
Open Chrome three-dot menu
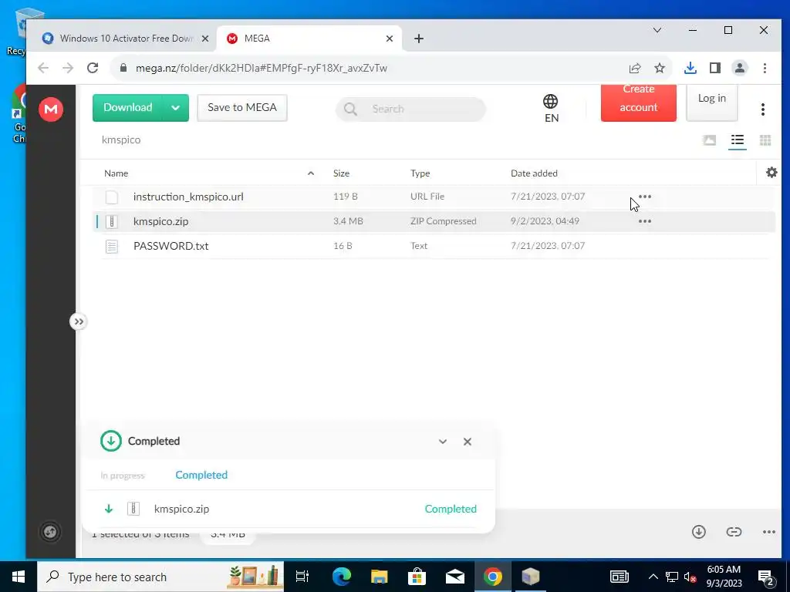[765, 68]
